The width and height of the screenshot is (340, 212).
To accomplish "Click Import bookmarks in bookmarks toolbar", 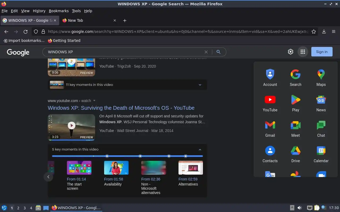I will [x=24, y=41].
